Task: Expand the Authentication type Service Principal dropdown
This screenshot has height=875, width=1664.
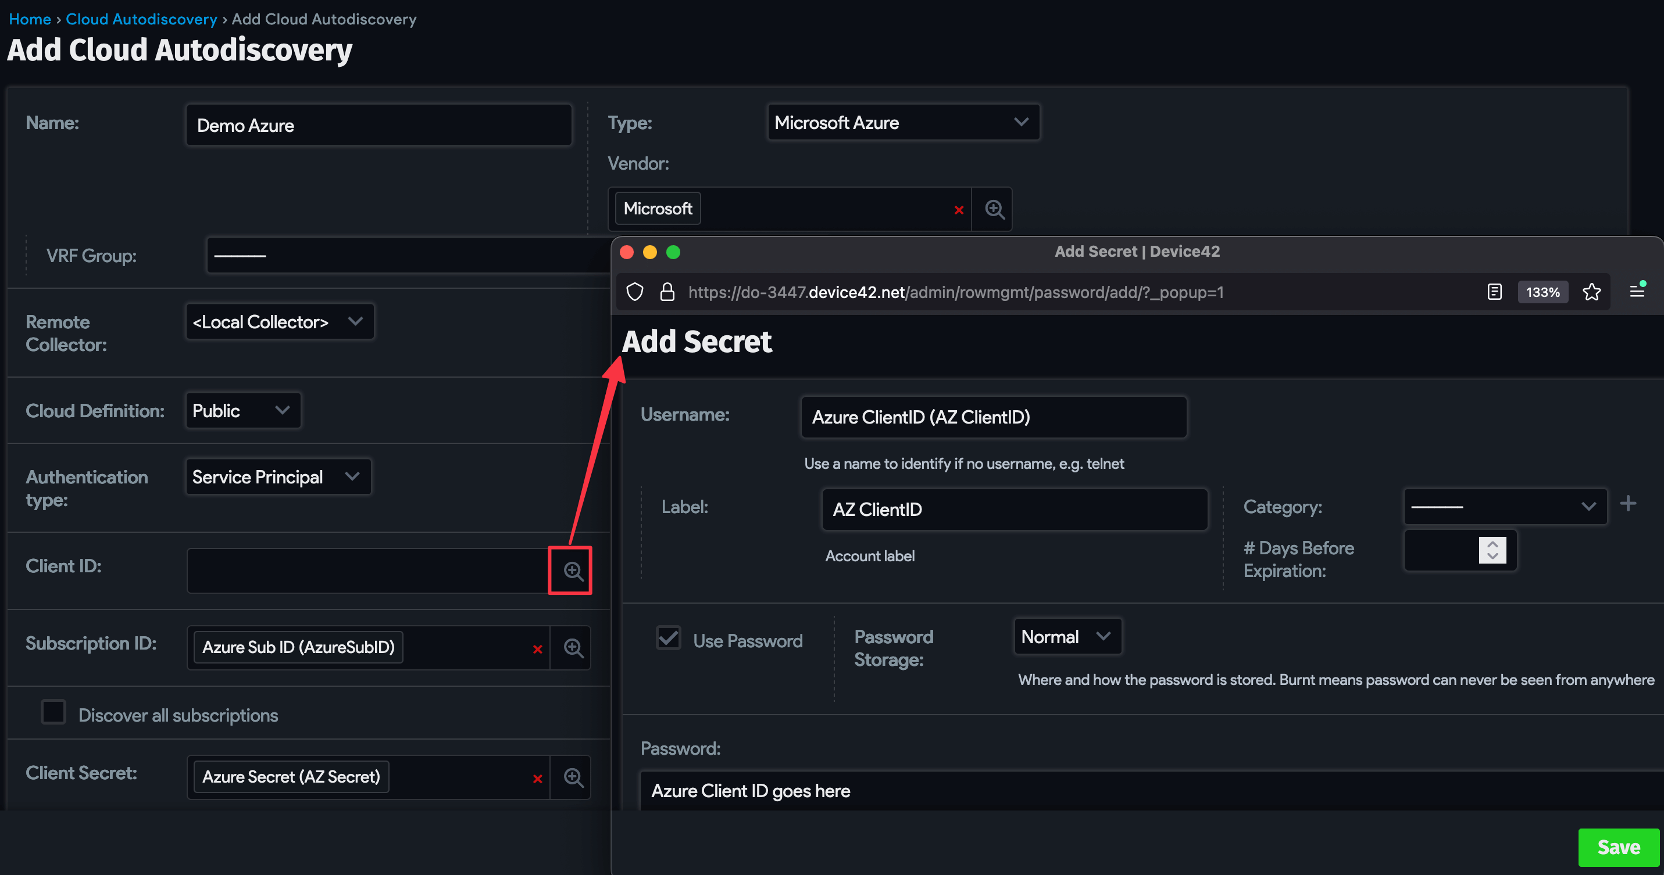Action: 278,476
